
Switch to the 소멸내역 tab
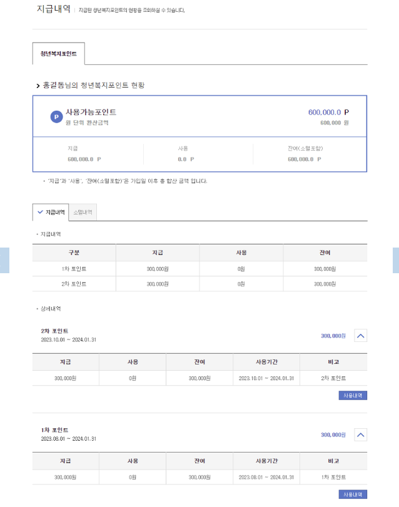83,212
